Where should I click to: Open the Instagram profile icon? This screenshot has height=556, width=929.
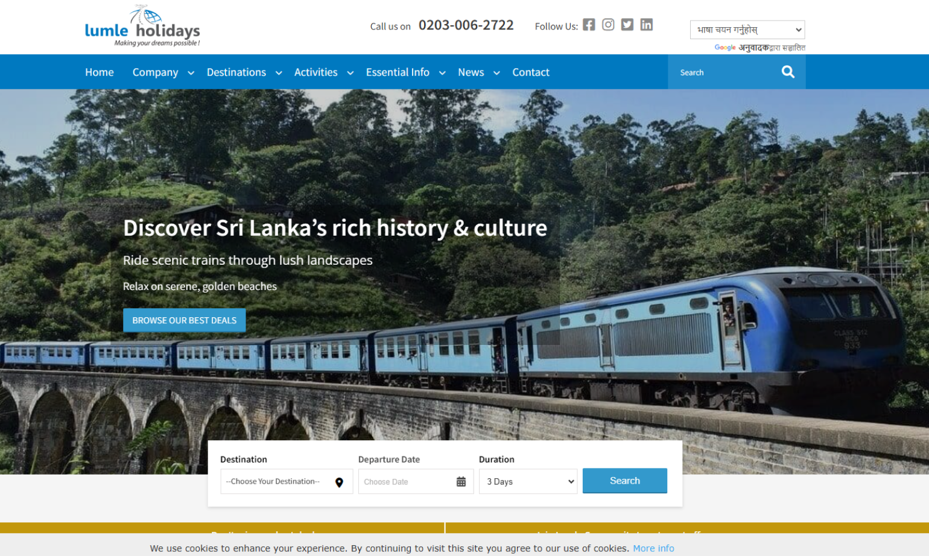click(x=608, y=25)
